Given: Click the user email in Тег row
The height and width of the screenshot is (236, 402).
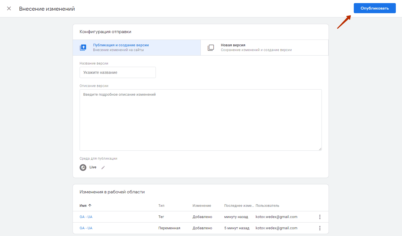Looking at the screenshot, I should coord(276,217).
